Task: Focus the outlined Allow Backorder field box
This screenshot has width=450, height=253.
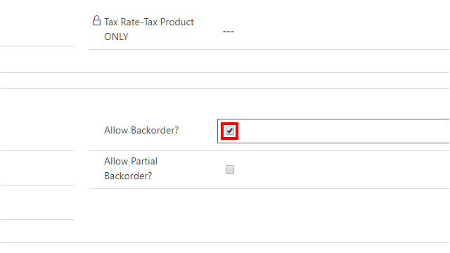Action: (x=333, y=131)
